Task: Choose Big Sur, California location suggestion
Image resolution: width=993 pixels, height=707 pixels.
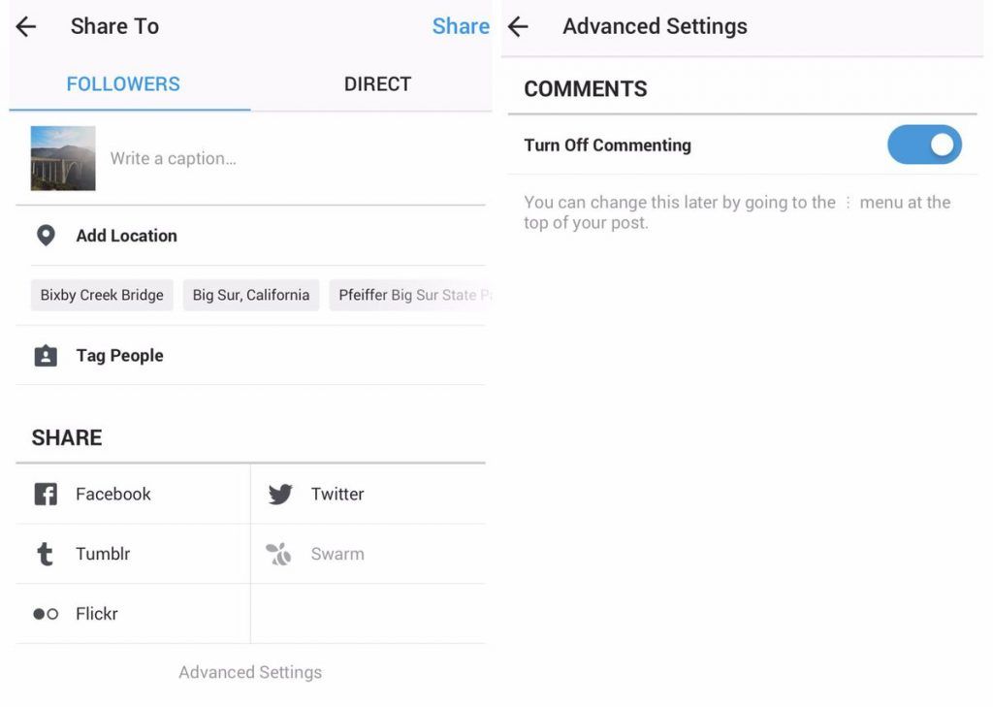Action: (251, 296)
